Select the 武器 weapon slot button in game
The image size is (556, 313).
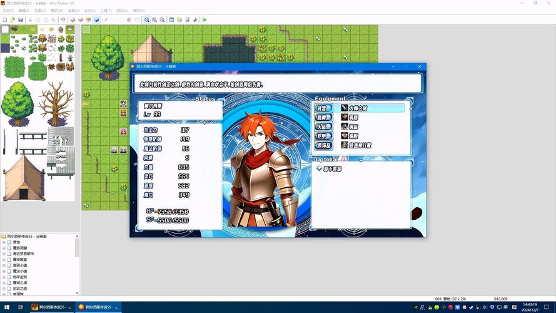coord(323,108)
